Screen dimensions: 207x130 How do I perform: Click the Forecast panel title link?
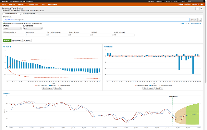[5, 93]
